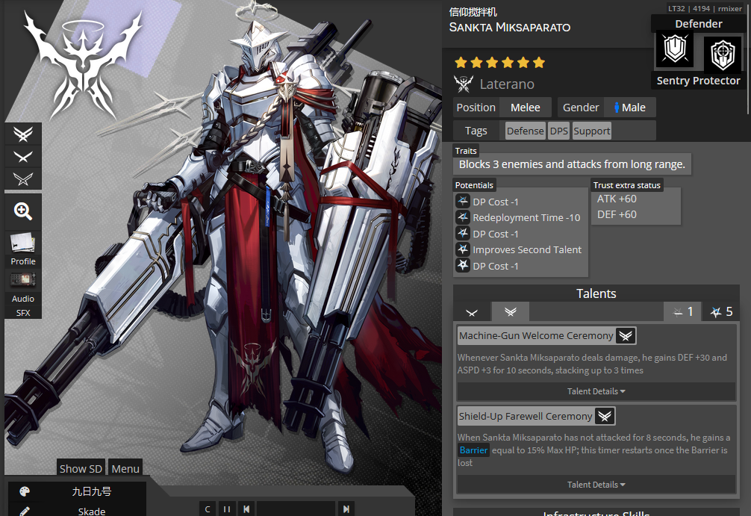Click the Show SD button
The width and height of the screenshot is (751, 516).
click(x=81, y=468)
